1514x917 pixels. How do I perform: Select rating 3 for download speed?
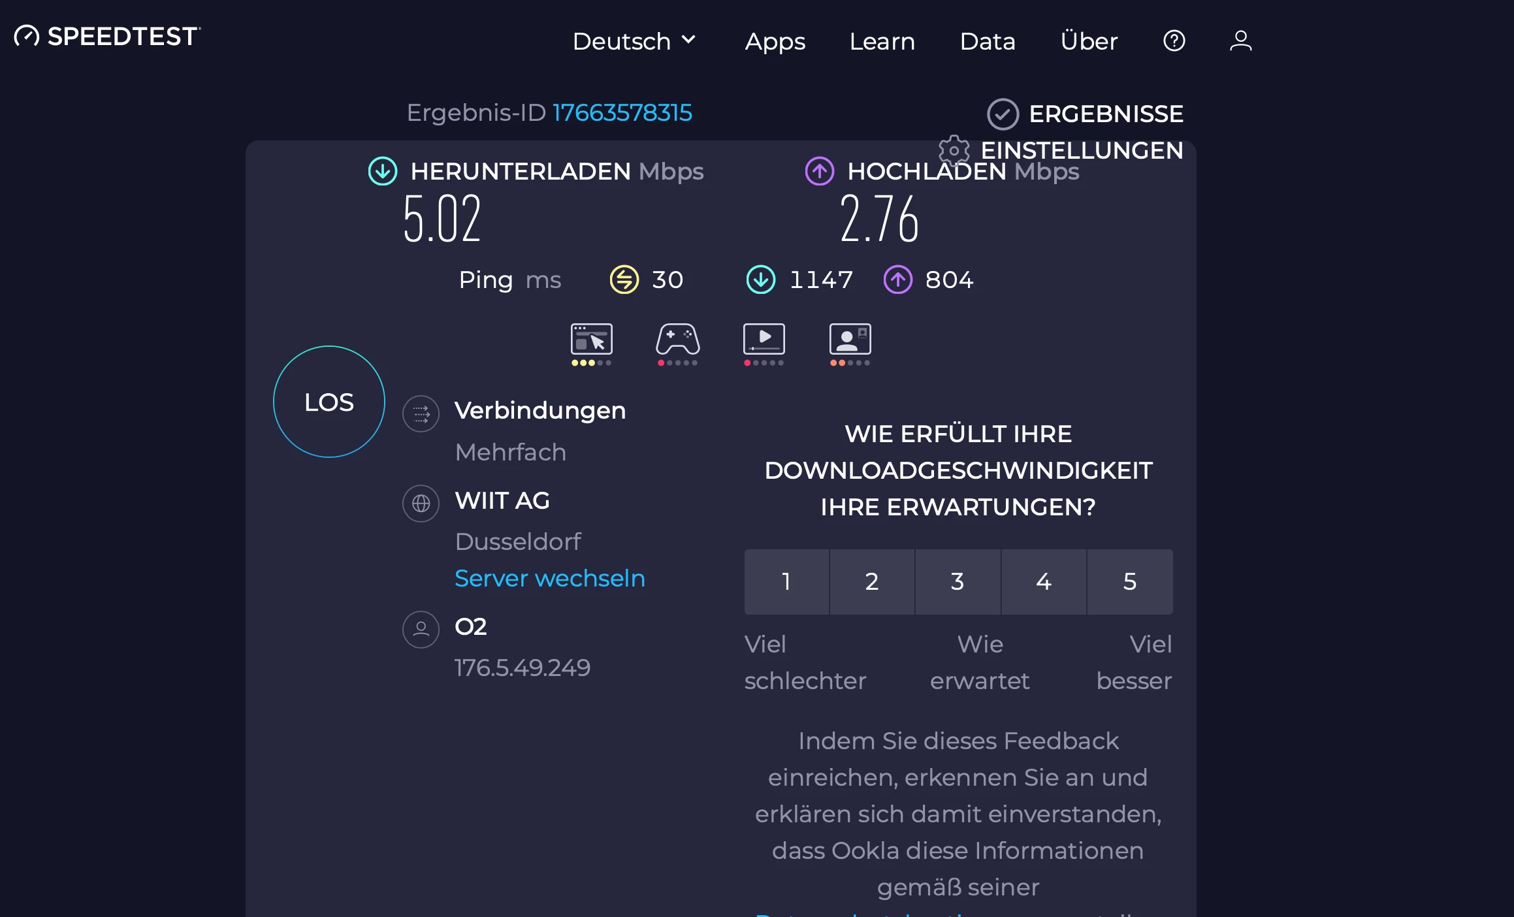coord(958,581)
